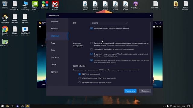
Task: Disable the high frame rate mode checkbox
Action: (92, 28)
